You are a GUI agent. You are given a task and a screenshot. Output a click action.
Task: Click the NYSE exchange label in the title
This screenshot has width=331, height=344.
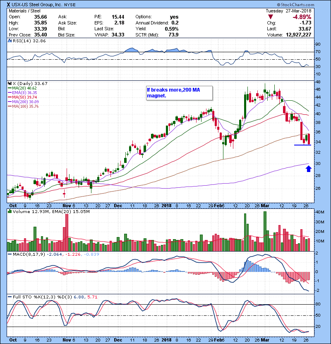tap(70, 5)
